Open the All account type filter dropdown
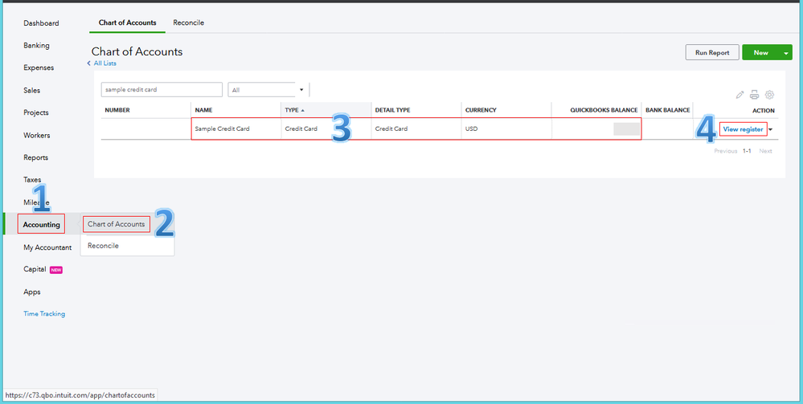The width and height of the screenshot is (803, 404). coord(268,90)
